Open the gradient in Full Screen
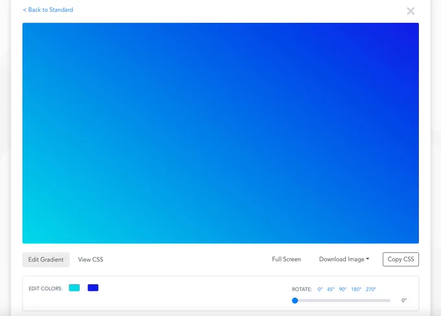The width and height of the screenshot is (441, 316). [x=286, y=259]
